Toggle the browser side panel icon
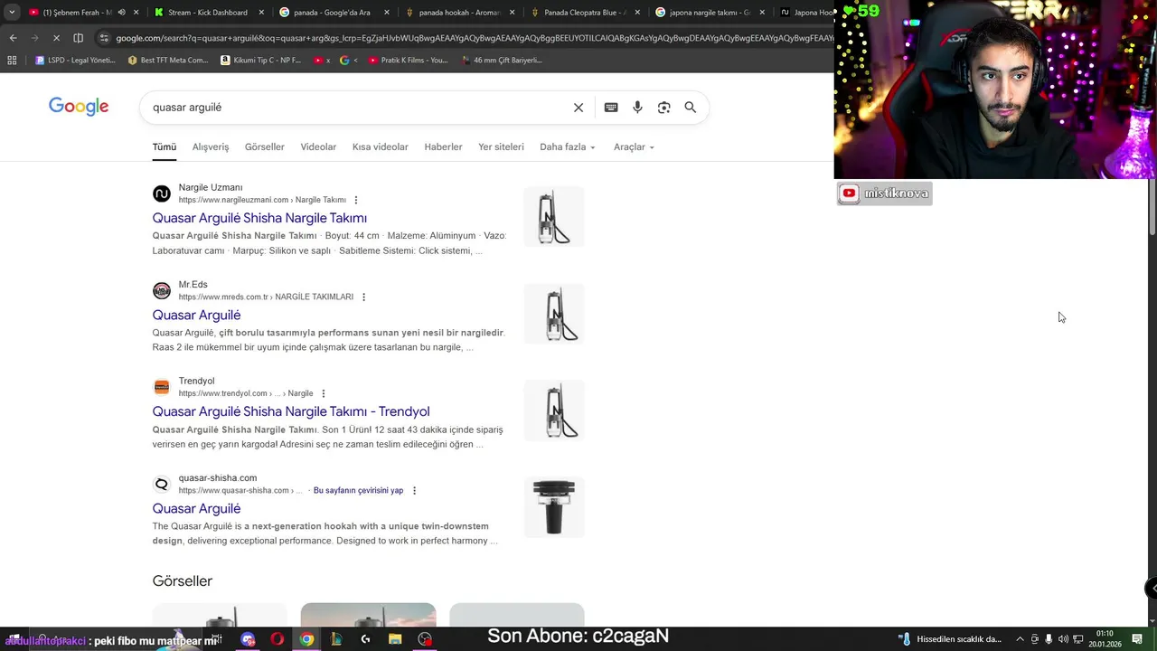 coord(78,38)
